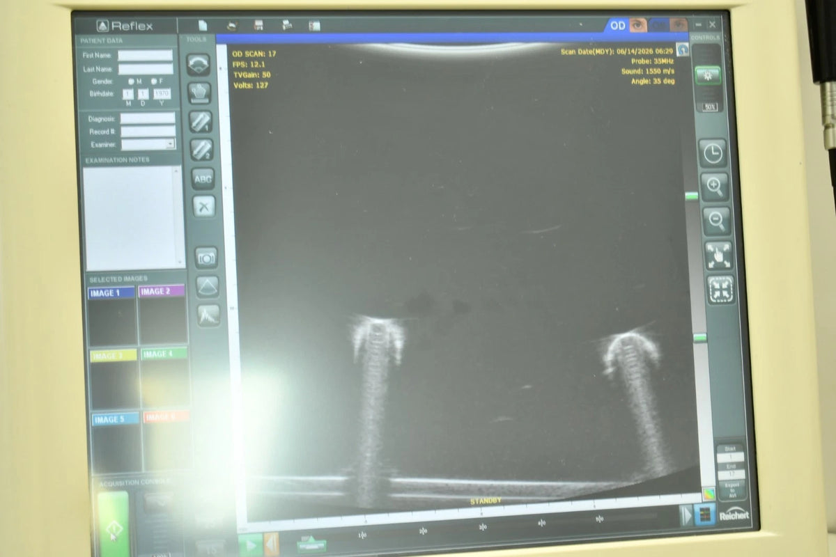Select the IMAGE 1 thumbnail
This screenshot has width=836, height=557.
(111, 316)
